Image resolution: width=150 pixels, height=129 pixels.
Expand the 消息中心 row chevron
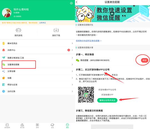(72, 50)
